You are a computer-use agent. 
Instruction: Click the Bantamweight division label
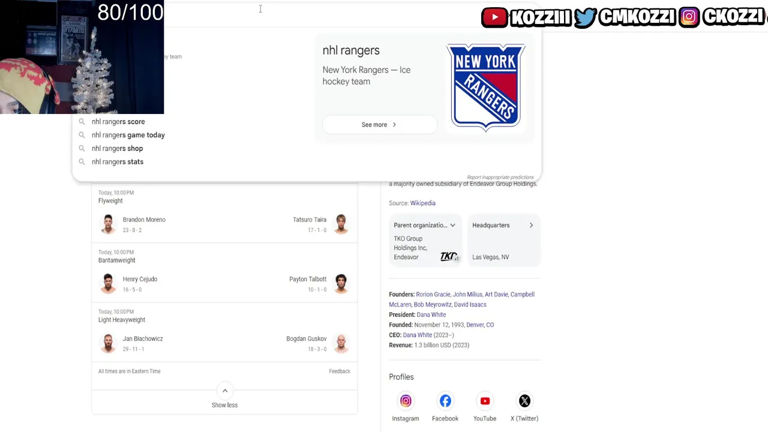(117, 260)
